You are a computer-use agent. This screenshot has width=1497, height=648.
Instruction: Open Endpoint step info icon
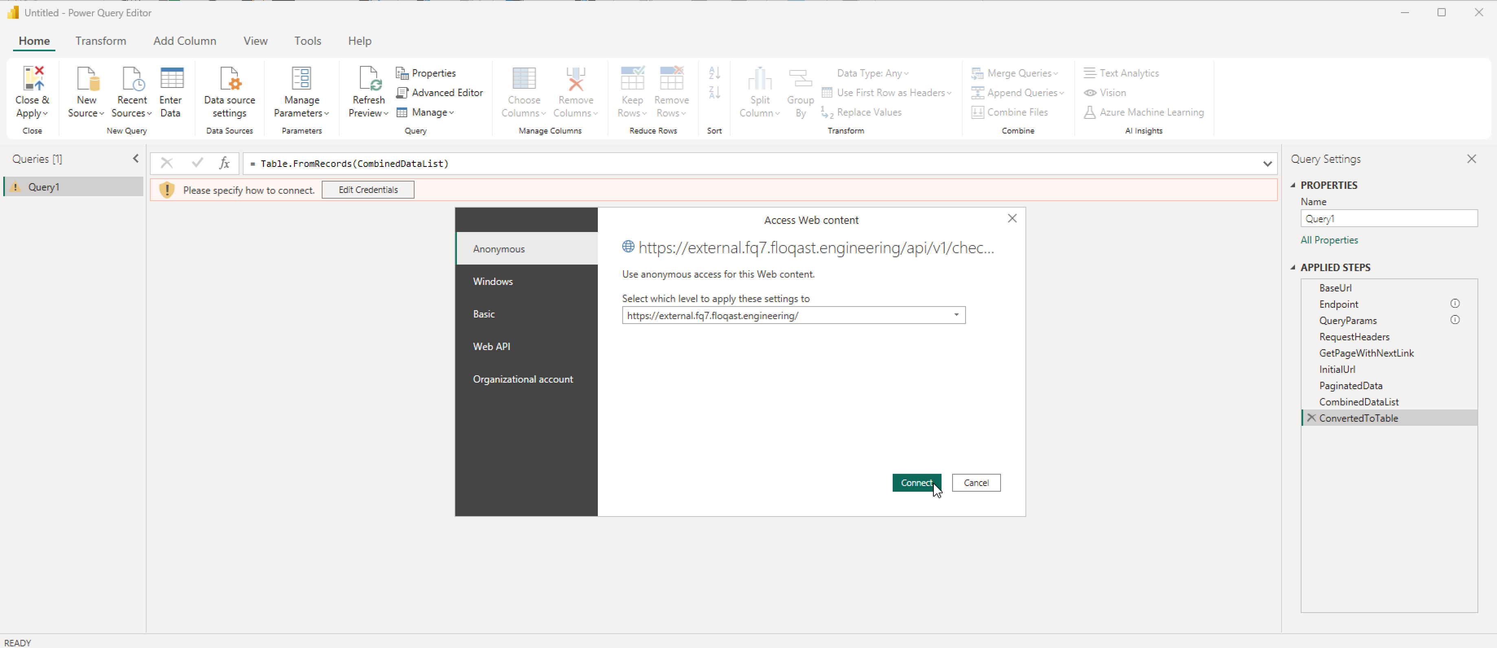pyautogui.click(x=1455, y=304)
